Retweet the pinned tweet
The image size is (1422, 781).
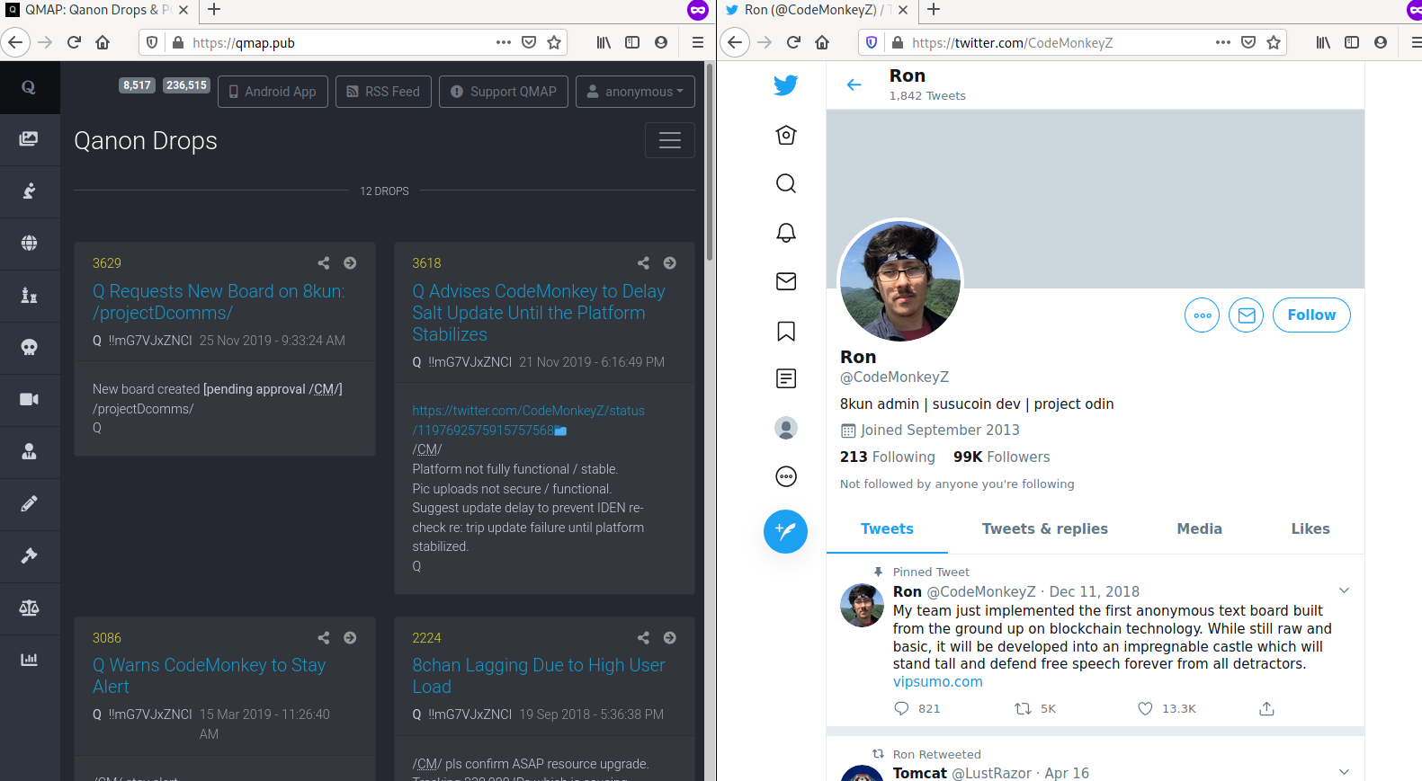[x=1023, y=709]
